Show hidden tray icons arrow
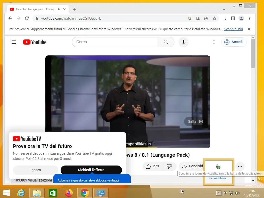 [219, 193]
